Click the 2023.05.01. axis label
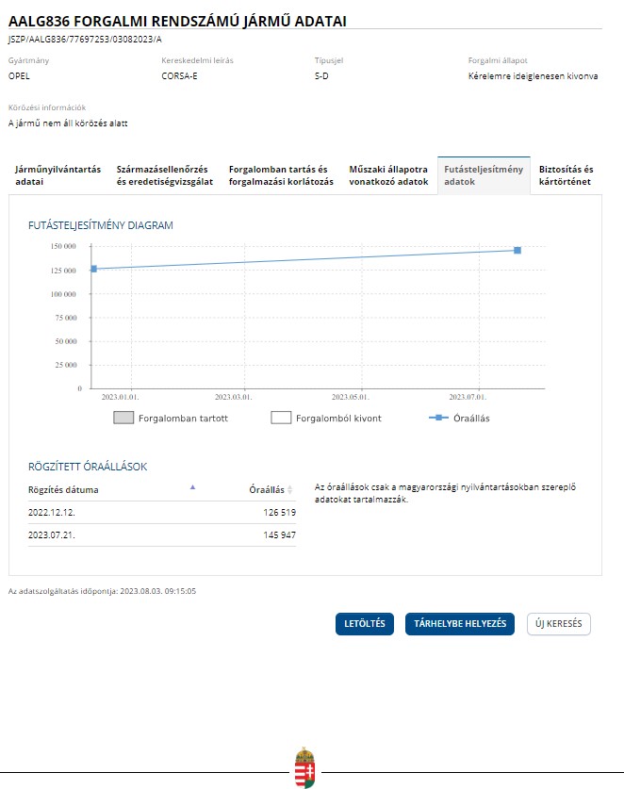Screen dimensions: 624x789 click(351, 397)
